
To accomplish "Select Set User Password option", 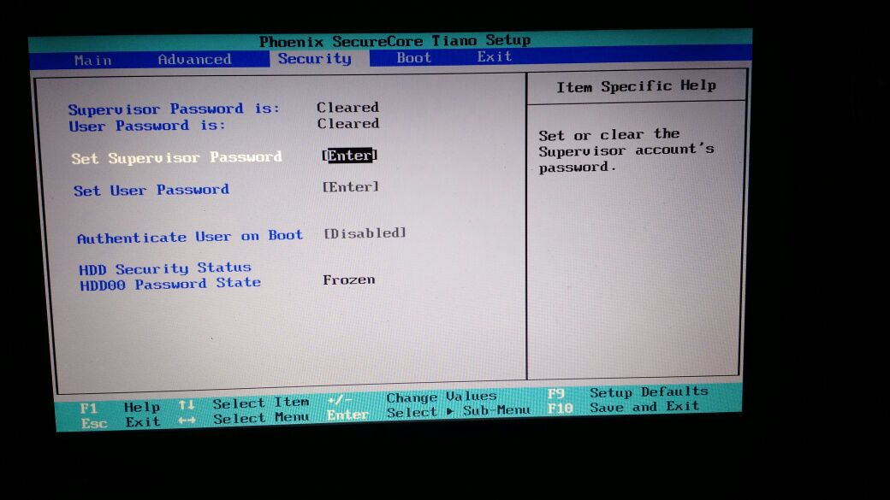I will [151, 190].
